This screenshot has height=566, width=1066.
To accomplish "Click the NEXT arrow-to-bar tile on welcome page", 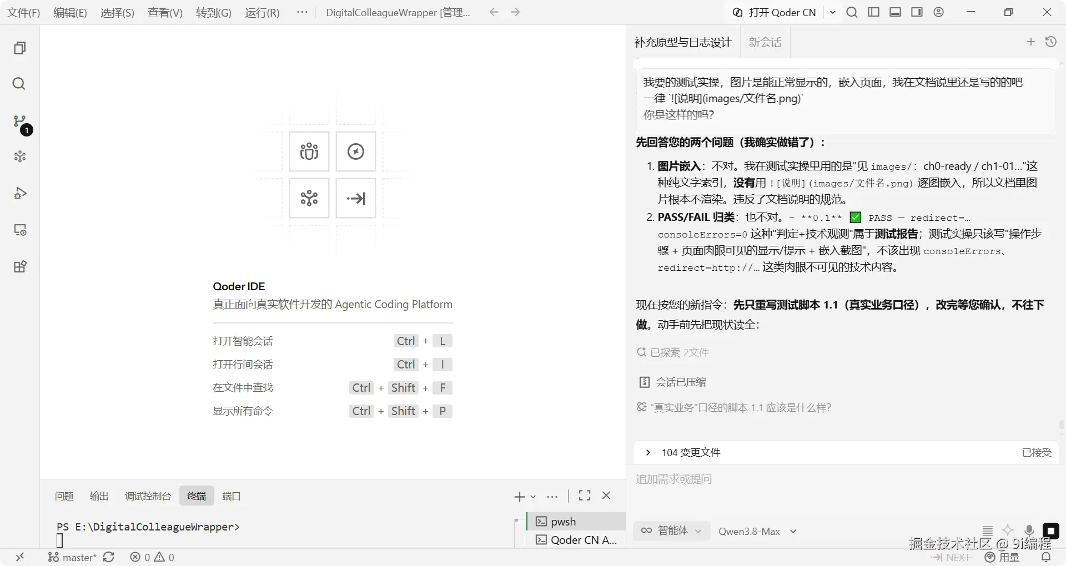I will tap(356, 198).
